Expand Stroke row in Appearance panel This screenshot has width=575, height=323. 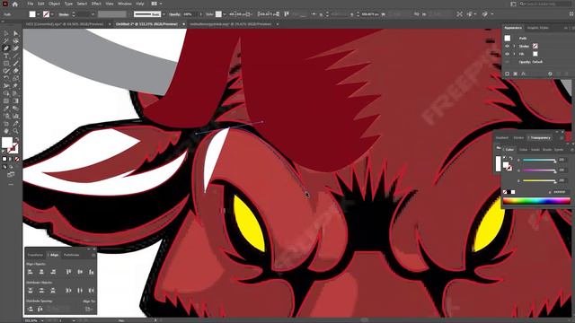point(514,46)
